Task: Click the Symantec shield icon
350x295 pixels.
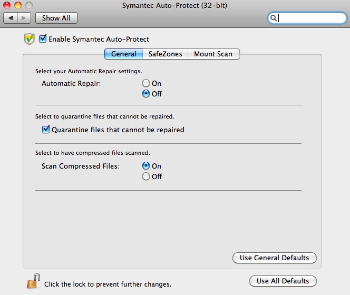Action: [29, 39]
